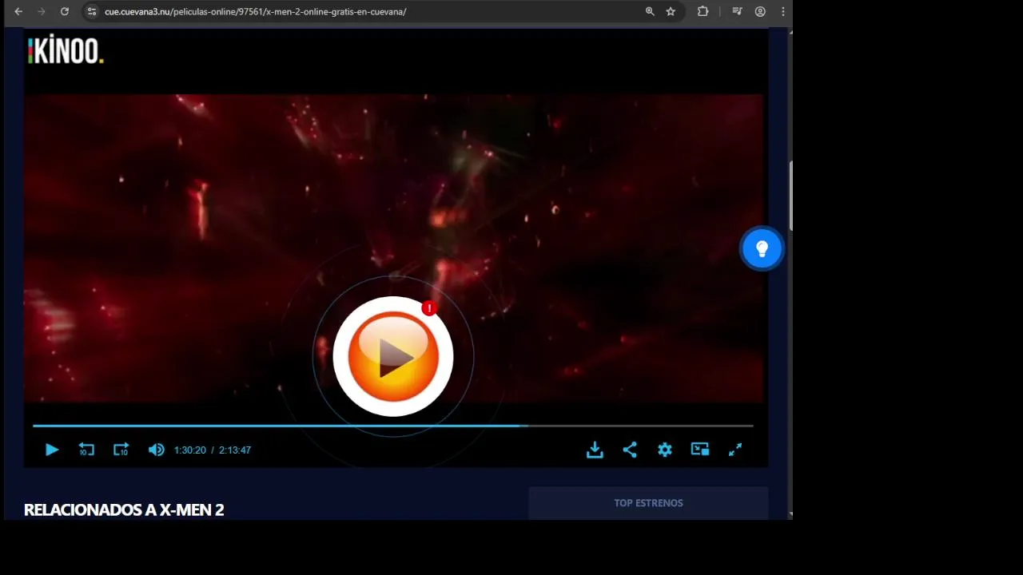Click the KINOO logo
Image resolution: width=1023 pixels, height=575 pixels.
click(66, 50)
